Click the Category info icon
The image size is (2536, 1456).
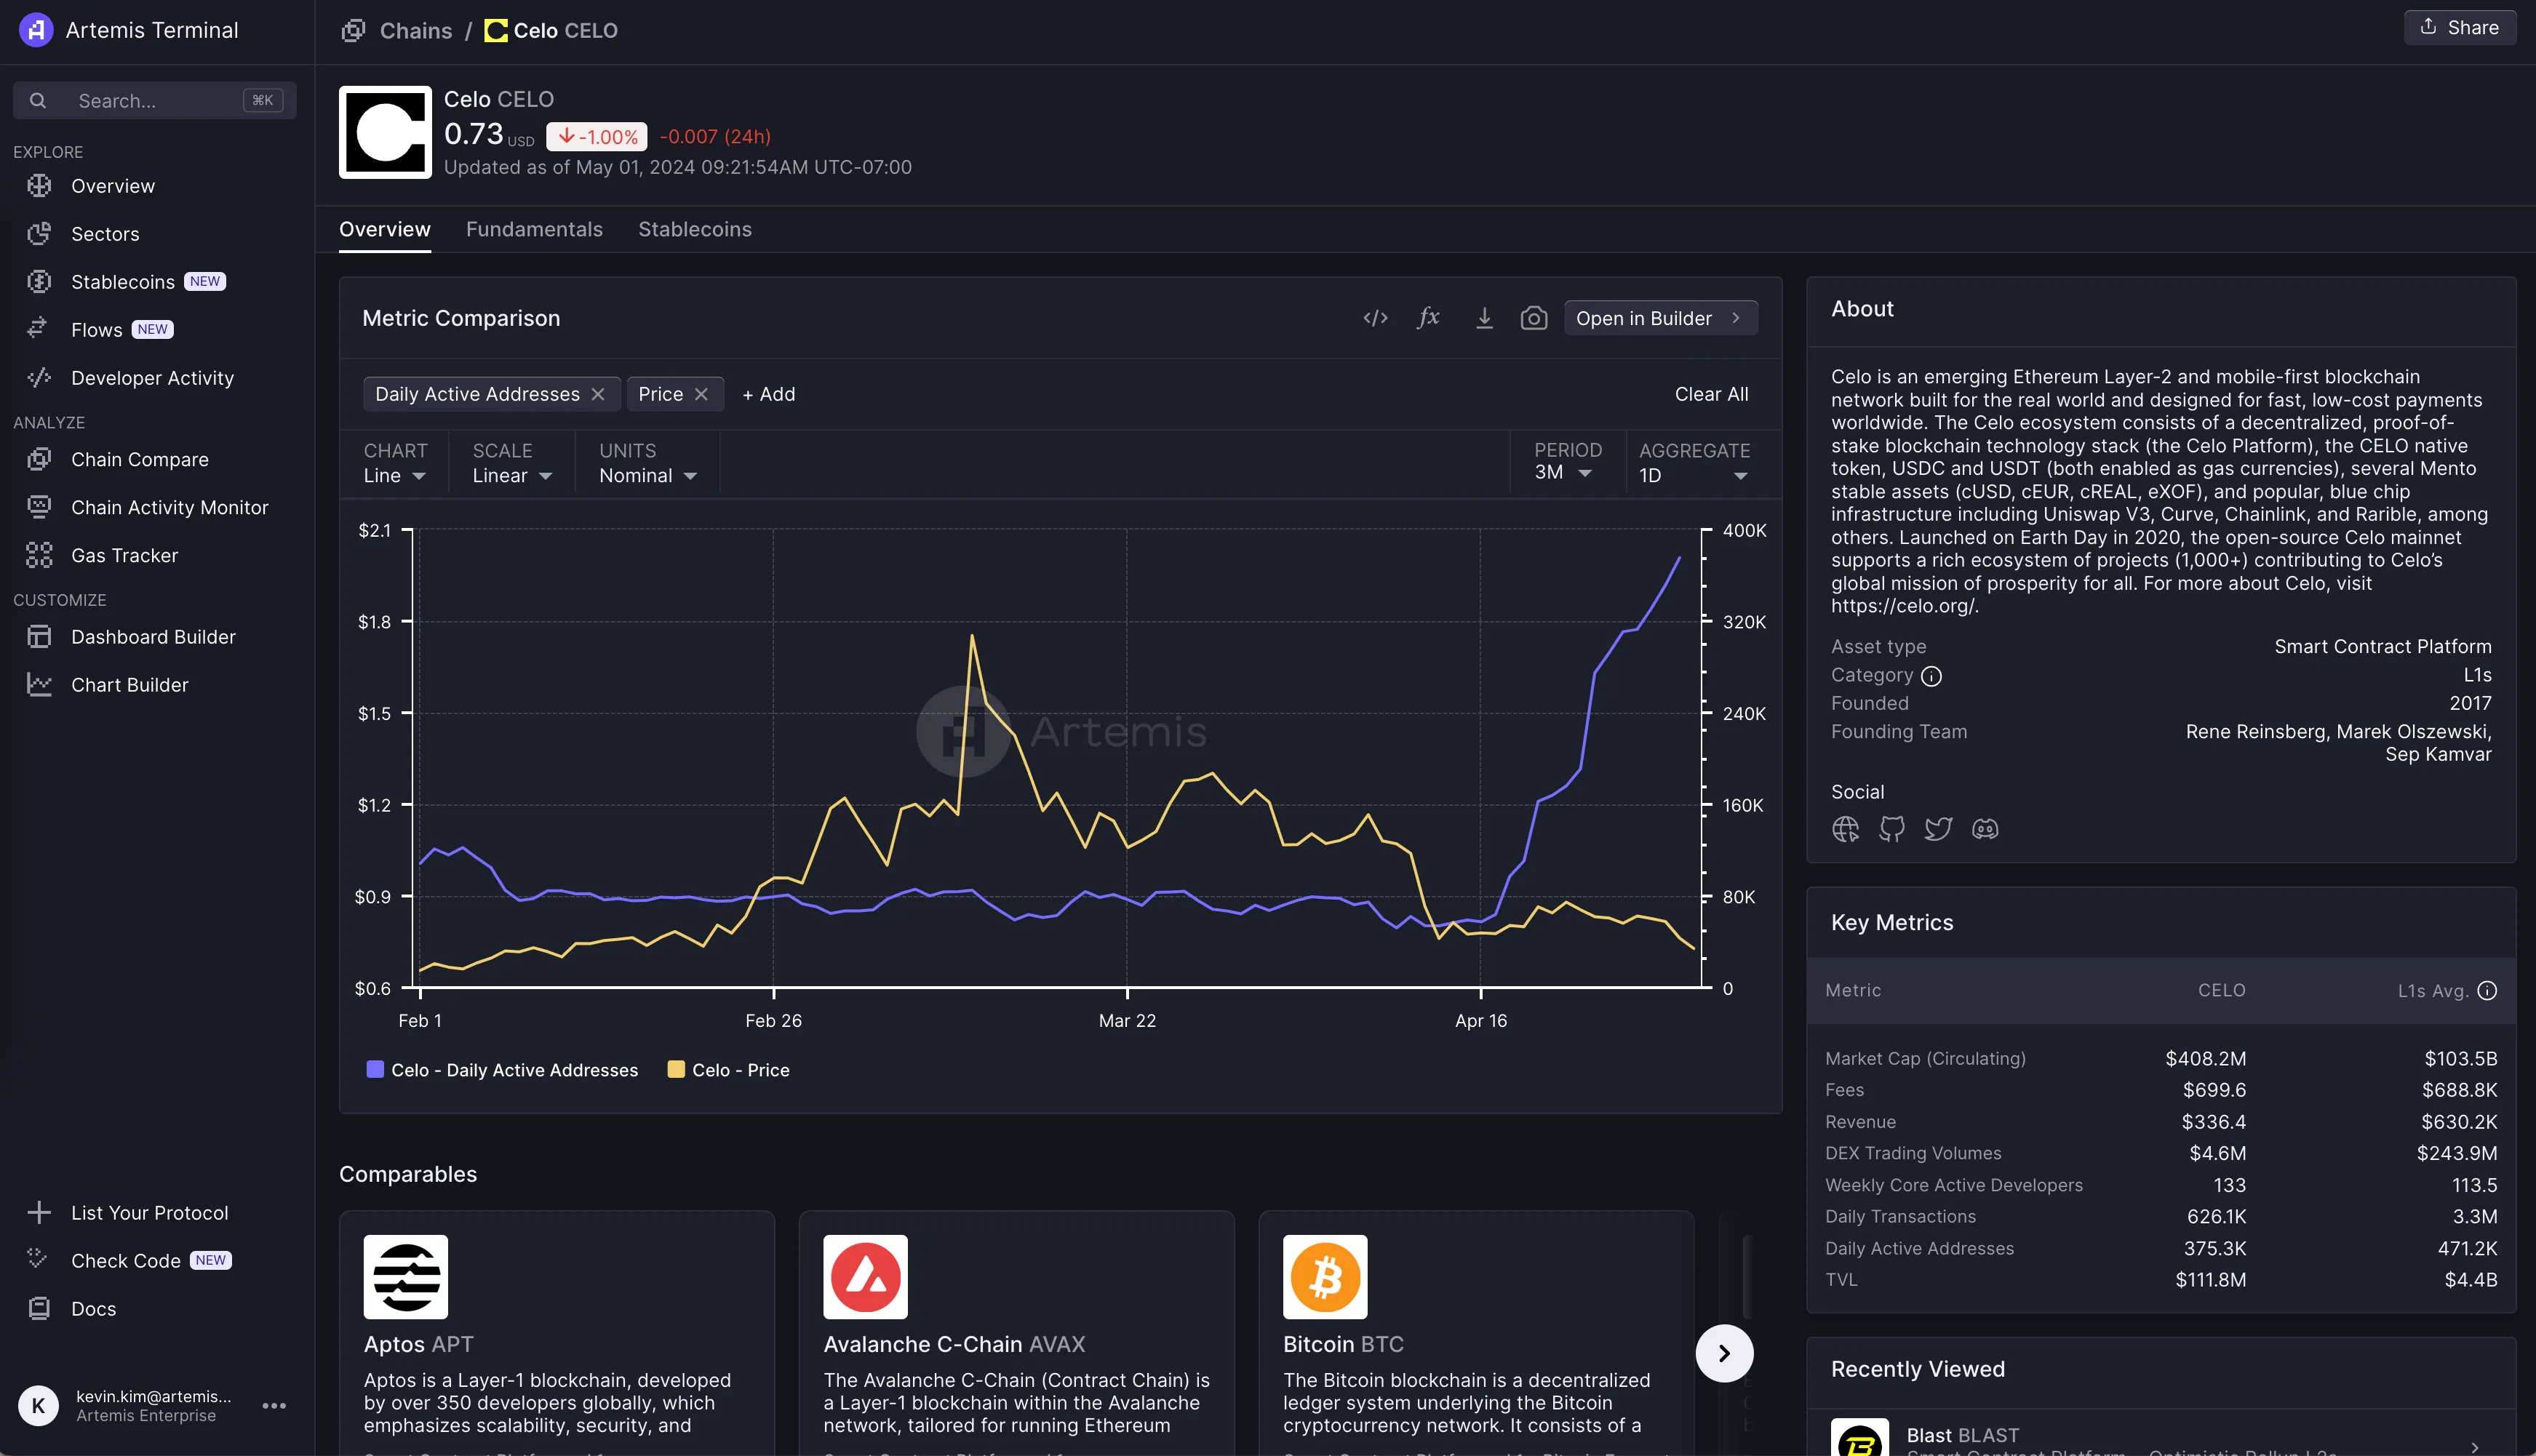1931,676
